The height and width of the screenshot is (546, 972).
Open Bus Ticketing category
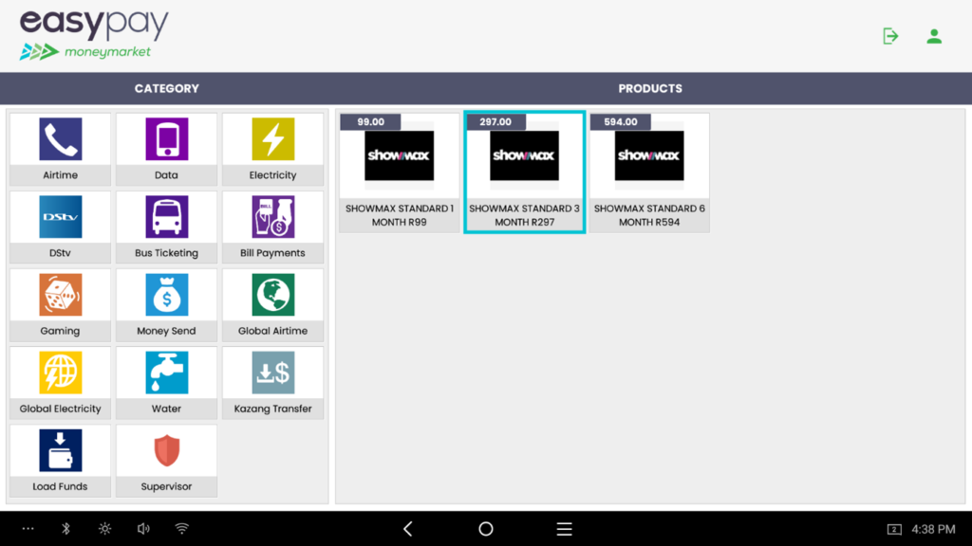[x=167, y=227]
